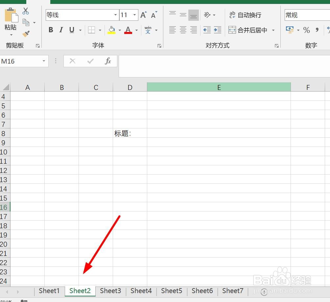This screenshot has height=302, width=330.
Task: Apply percent style
Action: coord(306,30)
